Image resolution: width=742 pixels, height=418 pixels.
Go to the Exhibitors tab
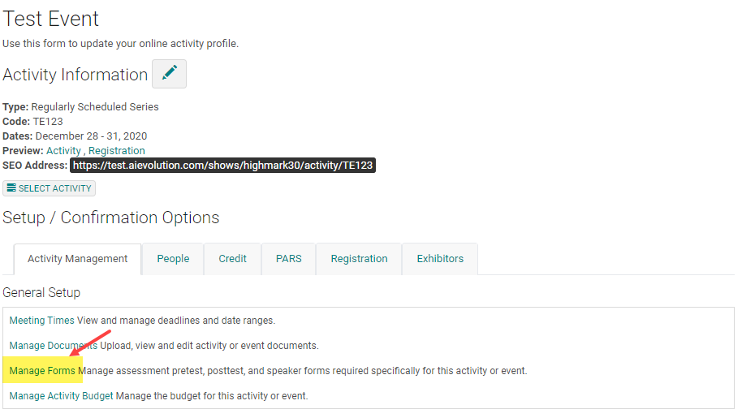[x=440, y=259]
